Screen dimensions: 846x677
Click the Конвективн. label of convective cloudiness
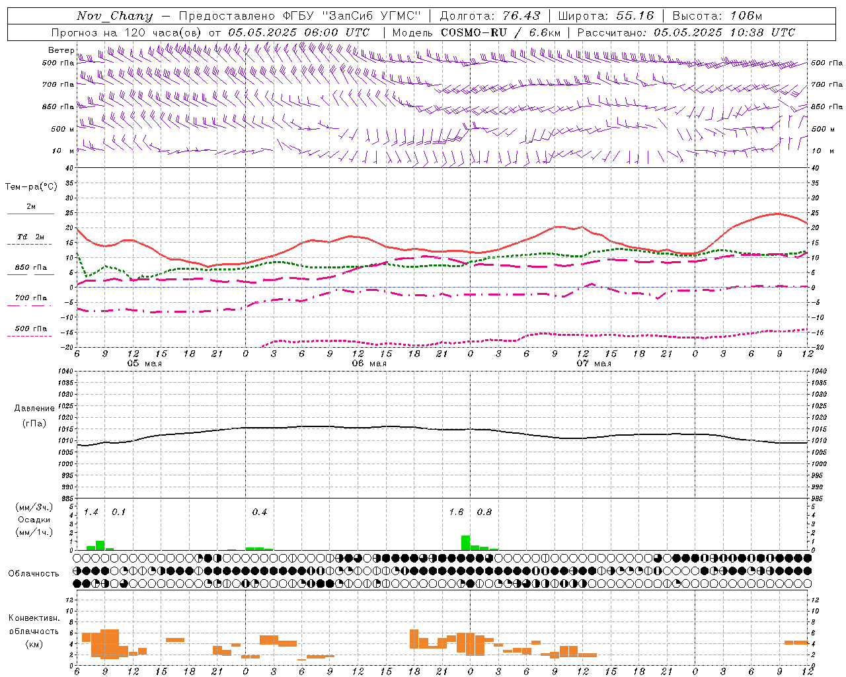34,618
